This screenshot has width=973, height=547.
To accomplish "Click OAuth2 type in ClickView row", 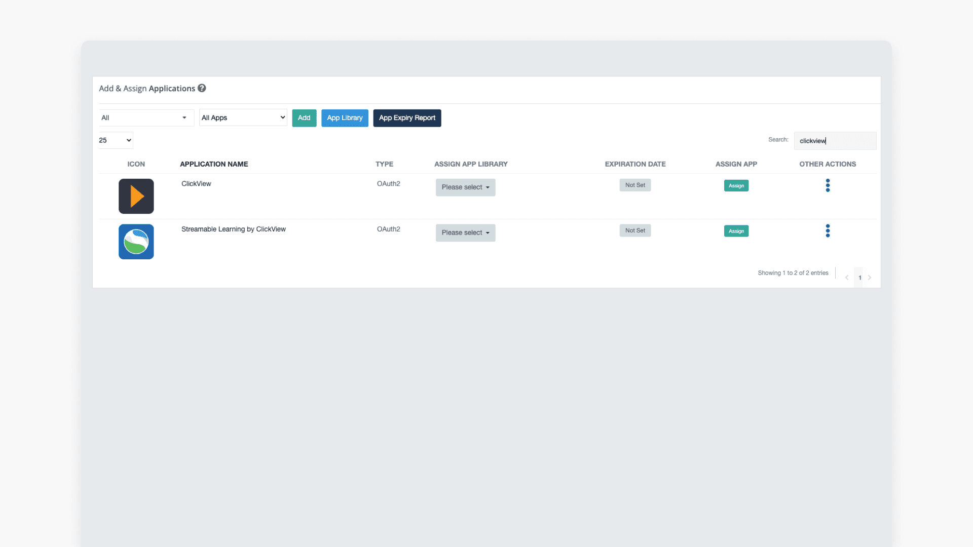I will pyautogui.click(x=388, y=184).
